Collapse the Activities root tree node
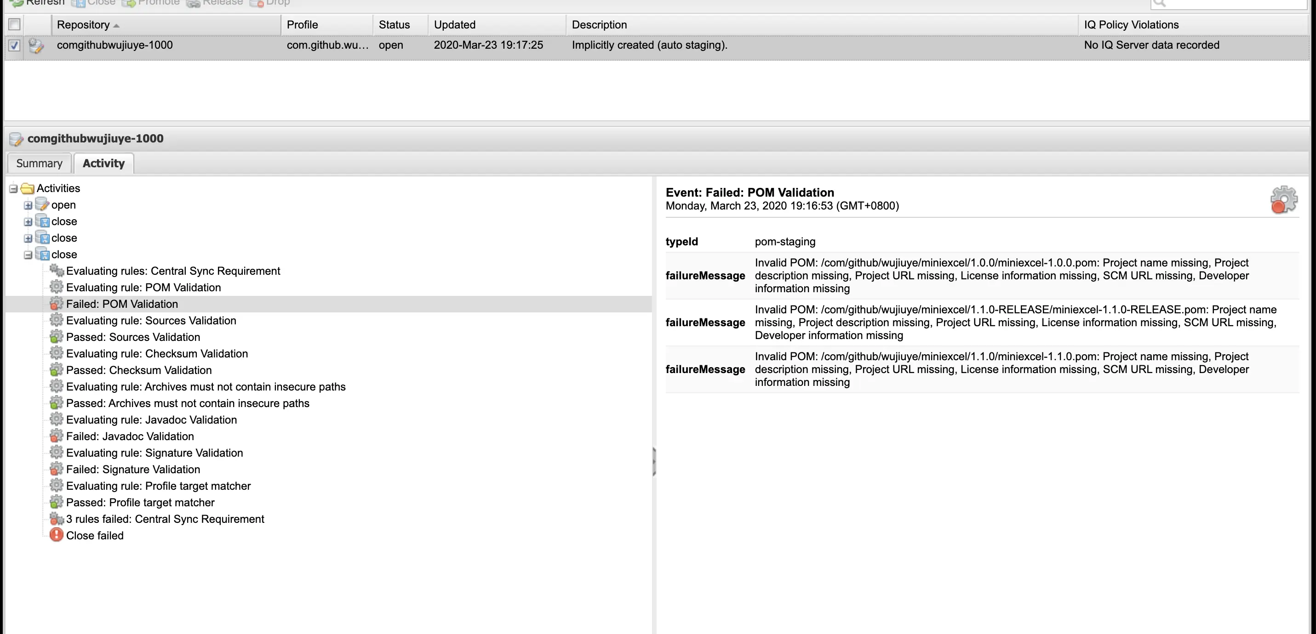Image resolution: width=1316 pixels, height=634 pixels. [x=13, y=189]
